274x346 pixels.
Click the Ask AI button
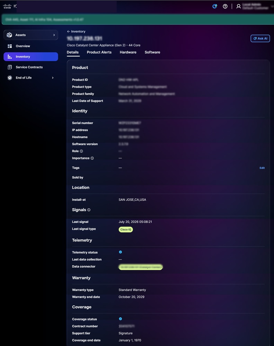[260, 38]
